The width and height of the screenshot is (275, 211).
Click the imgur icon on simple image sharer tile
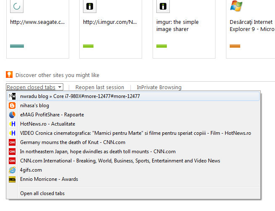click(x=163, y=6)
